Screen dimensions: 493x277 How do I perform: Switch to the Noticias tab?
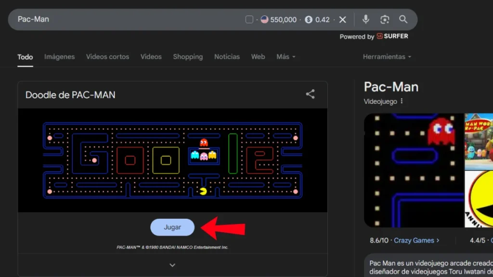click(x=227, y=57)
